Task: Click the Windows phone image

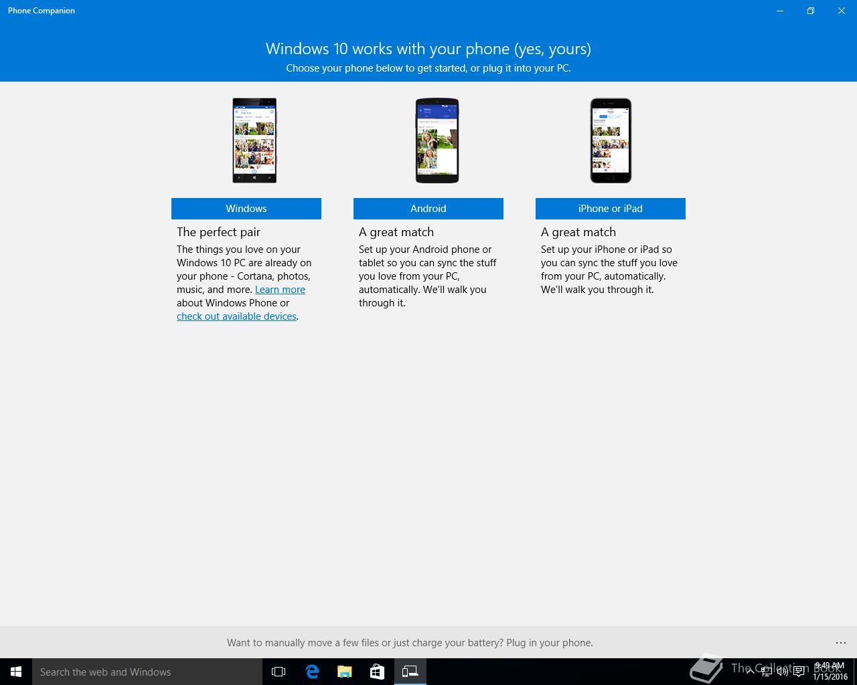Action: coord(254,140)
